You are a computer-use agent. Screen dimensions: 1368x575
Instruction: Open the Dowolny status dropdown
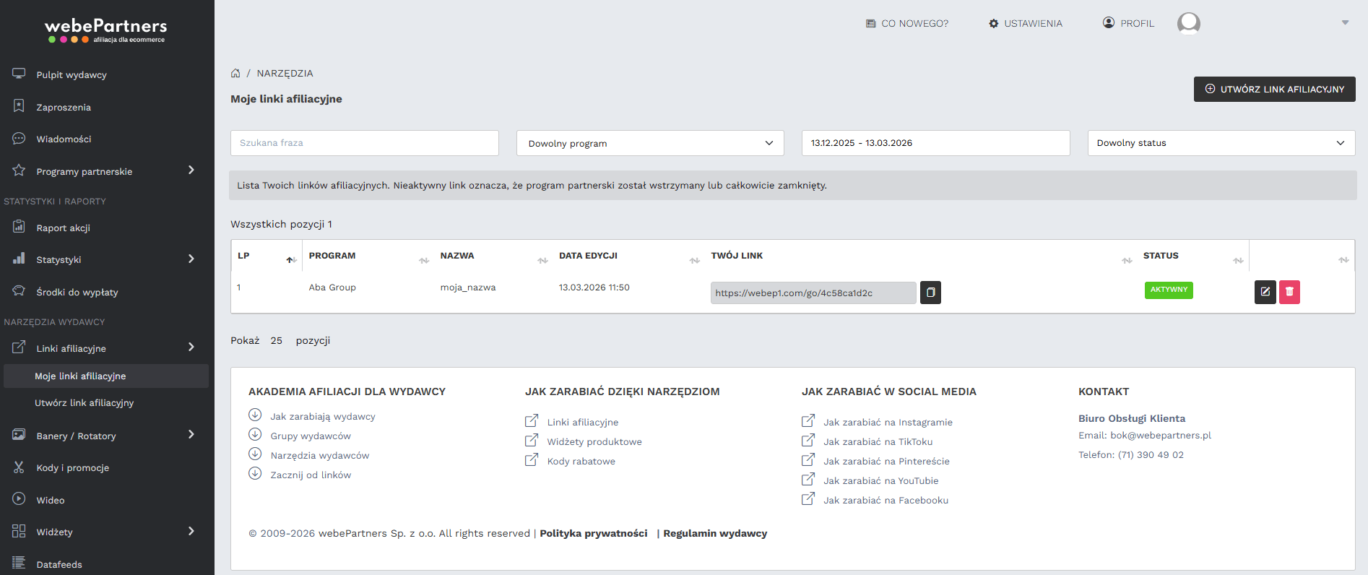pos(1221,143)
